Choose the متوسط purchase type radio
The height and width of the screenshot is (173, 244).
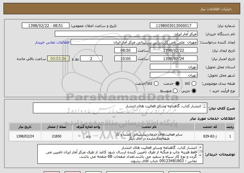(x=175, y=91)
